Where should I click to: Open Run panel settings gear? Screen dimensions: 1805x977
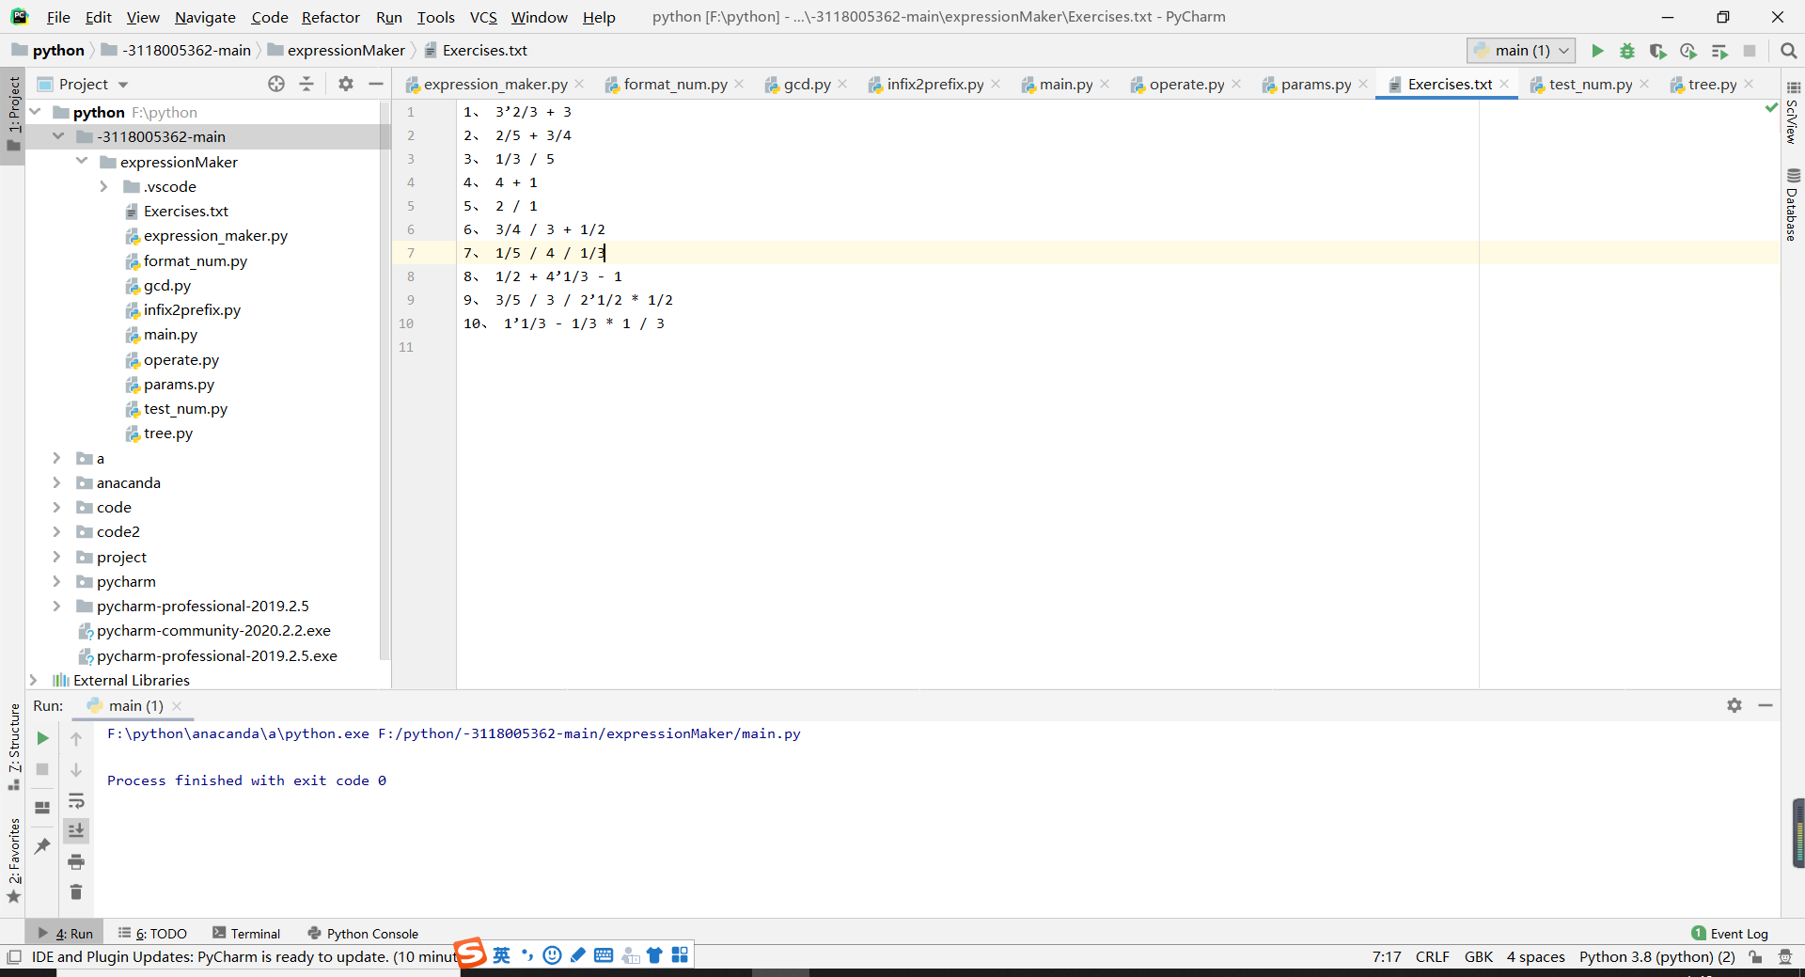pyautogui.click(x=1734, y=705)
